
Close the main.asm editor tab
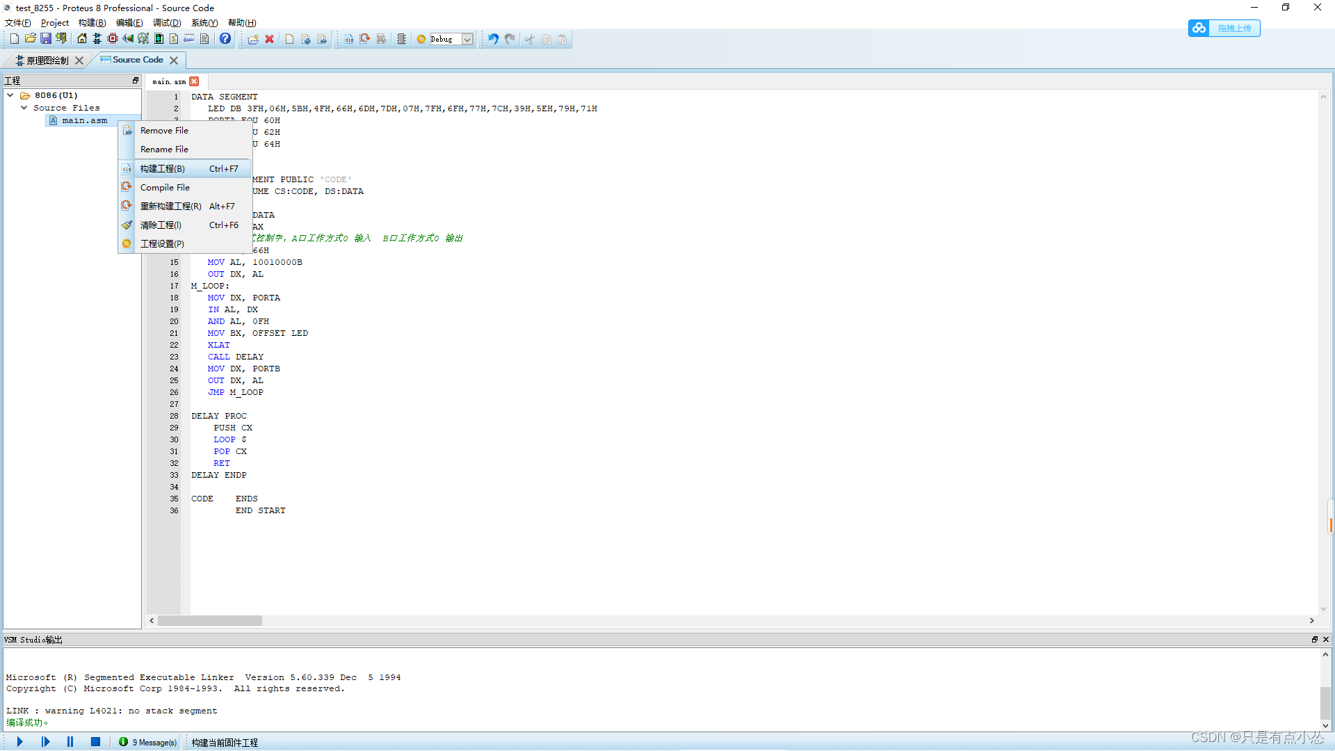[x=195, y=81]
